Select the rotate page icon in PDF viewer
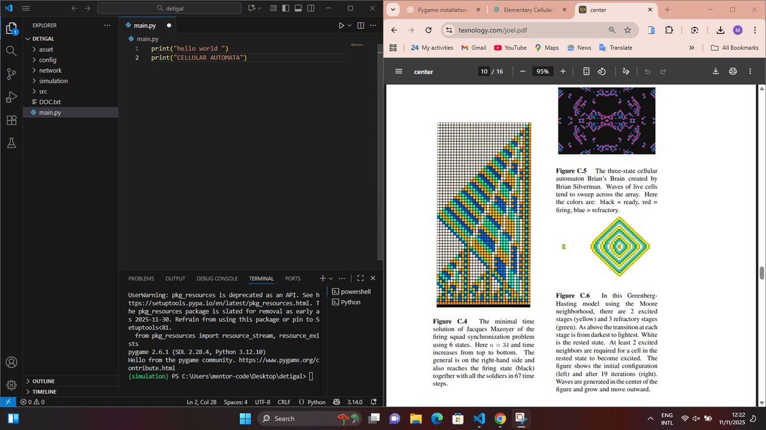766x430 pixels. coord(601,71)
